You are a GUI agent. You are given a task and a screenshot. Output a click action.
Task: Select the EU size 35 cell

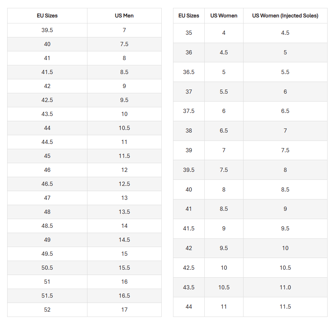pos(188,33)
